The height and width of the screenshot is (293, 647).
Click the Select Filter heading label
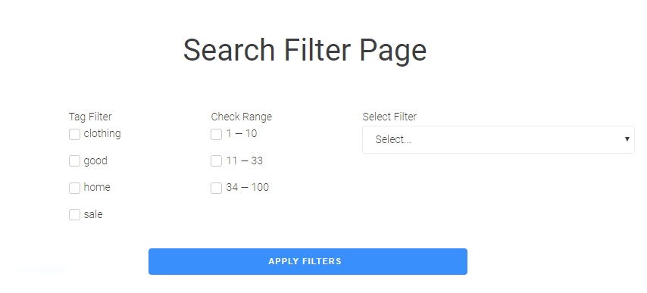click(389, 117)
